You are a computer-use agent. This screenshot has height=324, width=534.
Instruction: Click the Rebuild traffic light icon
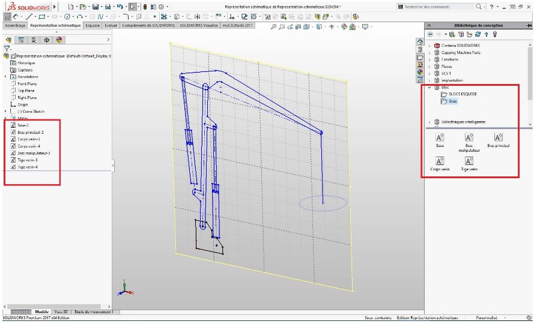click(x=145, y=7)
